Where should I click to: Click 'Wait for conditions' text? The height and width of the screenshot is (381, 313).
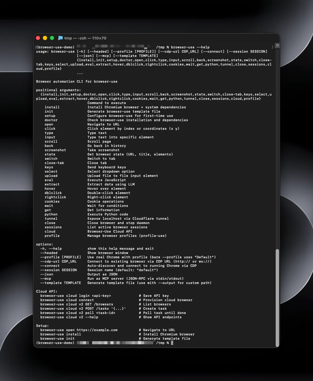click(108, 206)
